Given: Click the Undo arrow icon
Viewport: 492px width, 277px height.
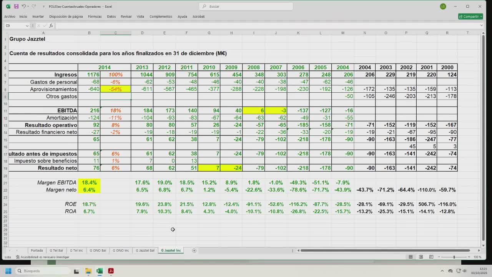Looking at the screenshot, I should point(23,6).
